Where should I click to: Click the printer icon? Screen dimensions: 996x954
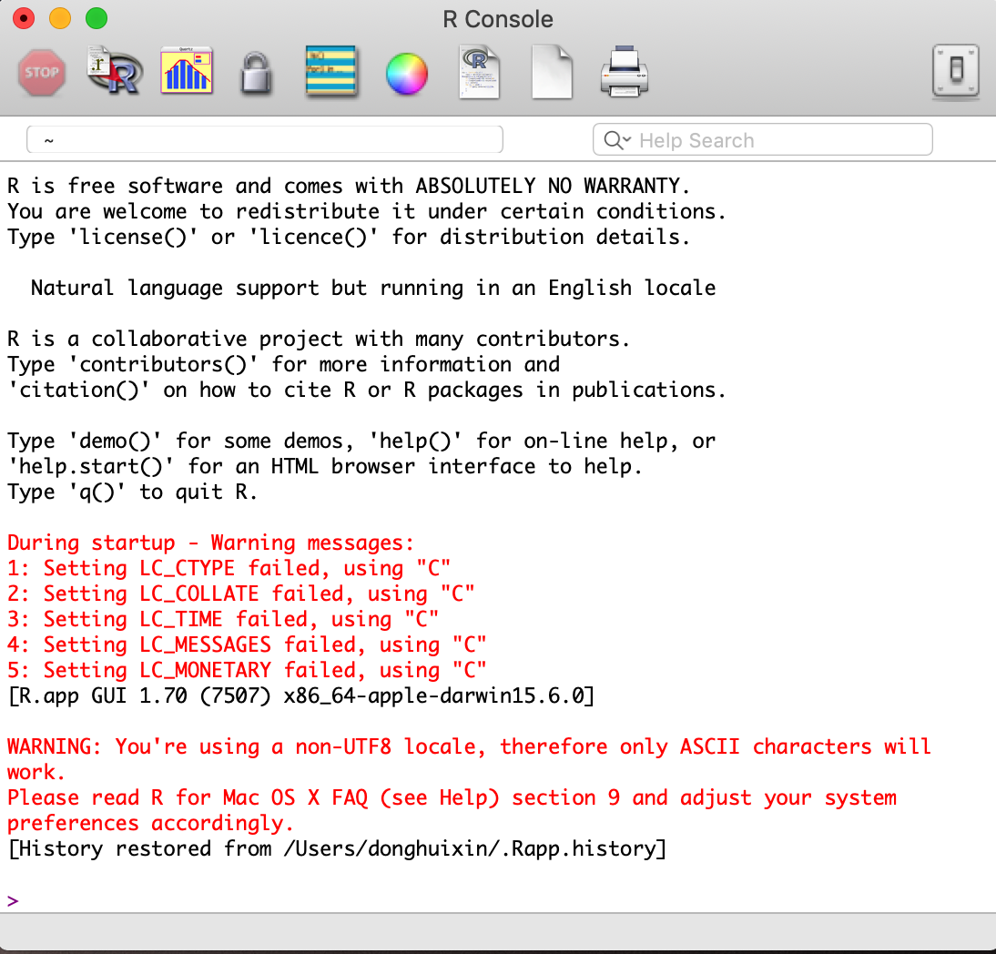(x=624, y=72)
